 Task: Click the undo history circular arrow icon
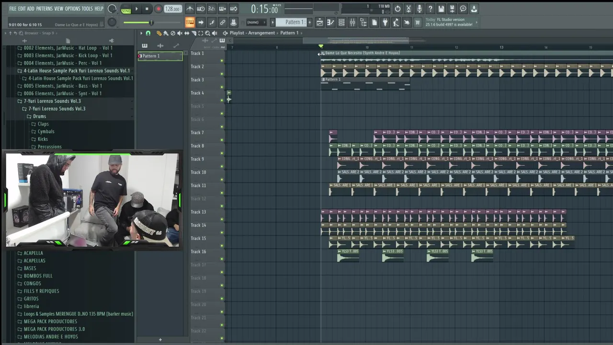click(397, 9)
